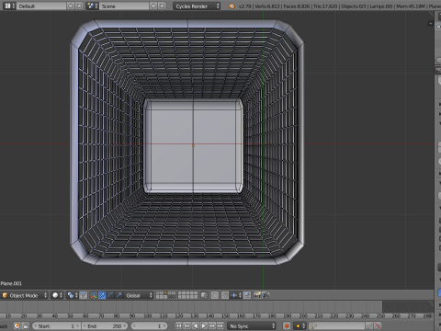The width and height of the screenshot is (441, 331).
Task: Open the Object Mode dropdown
Action: 25,295
